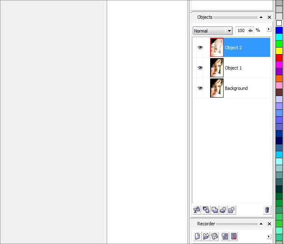284x244 pixels.
Task: Pick the red swatch in the color palette
Action: pos(279,58)
